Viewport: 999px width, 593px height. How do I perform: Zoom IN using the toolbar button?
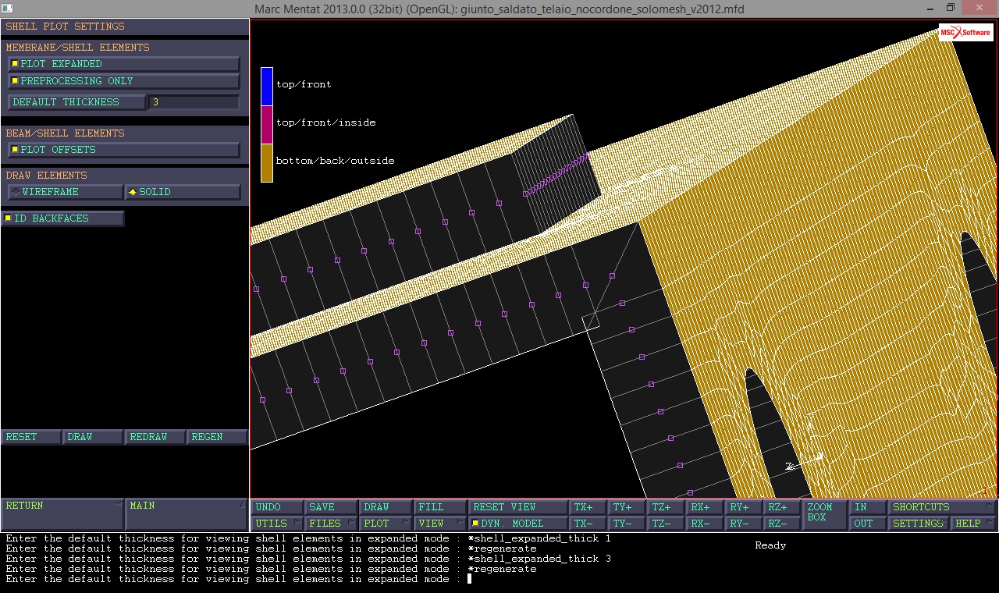tap(869, 507)
